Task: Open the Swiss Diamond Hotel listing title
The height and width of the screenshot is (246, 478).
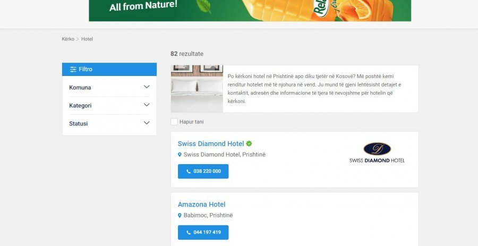Action: tap(211, 143)
